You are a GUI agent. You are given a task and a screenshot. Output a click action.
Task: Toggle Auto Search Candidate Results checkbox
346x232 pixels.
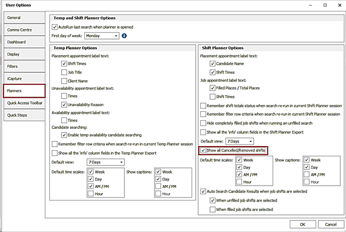coord(204,191)
